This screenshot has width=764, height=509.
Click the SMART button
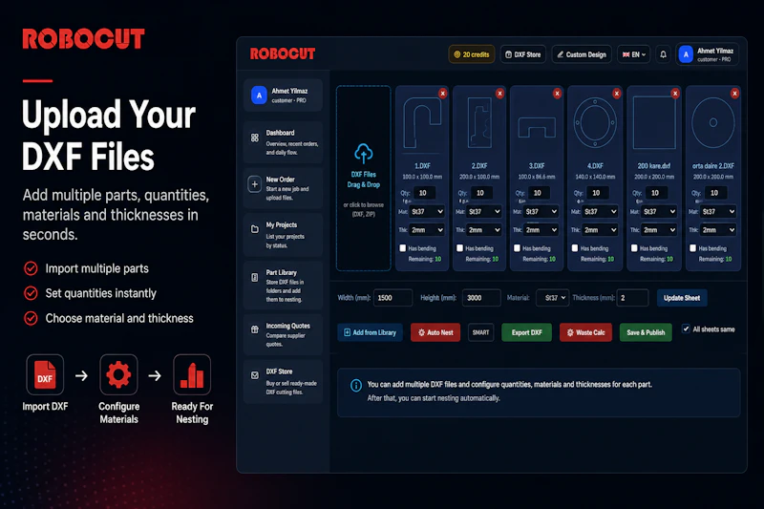coord(480,332)
